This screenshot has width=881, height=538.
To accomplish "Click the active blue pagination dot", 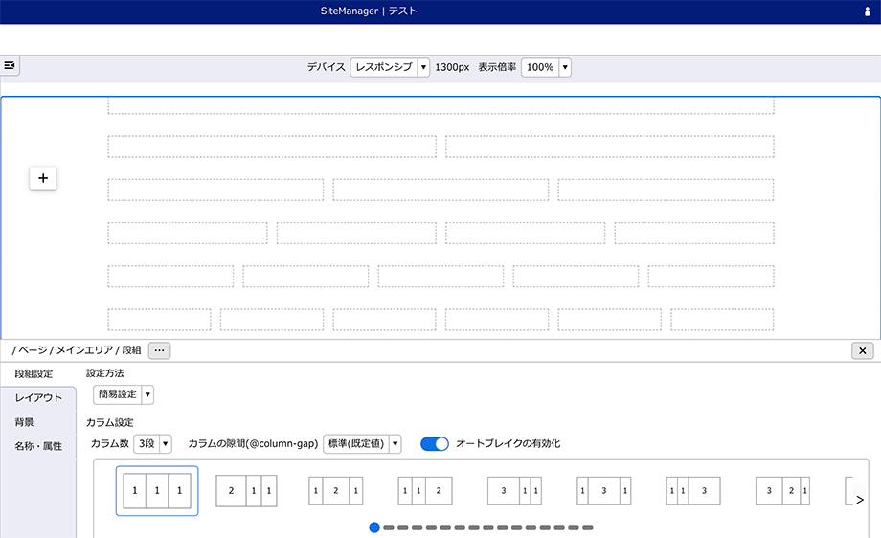I will pyautogui.click(x=374, y=527).
